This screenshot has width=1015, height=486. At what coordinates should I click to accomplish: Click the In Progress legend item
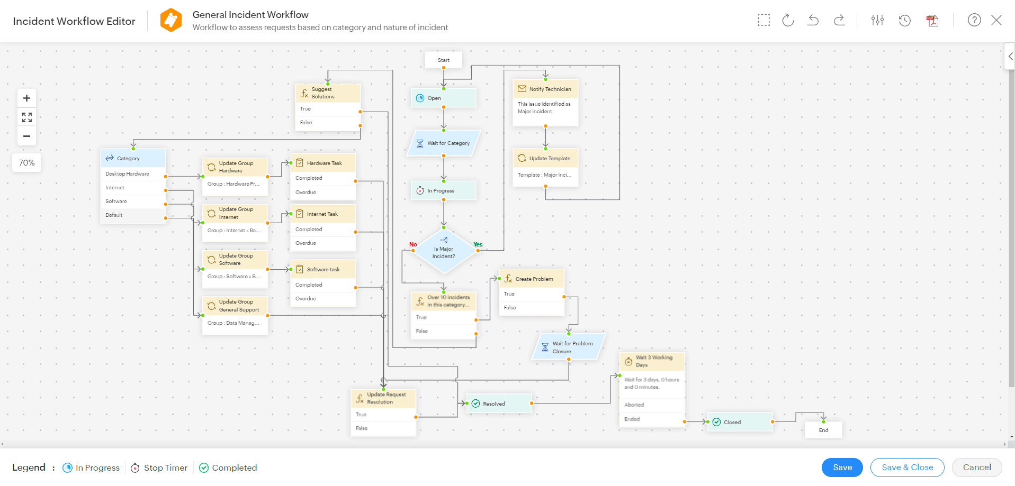(x=91, y=467)
